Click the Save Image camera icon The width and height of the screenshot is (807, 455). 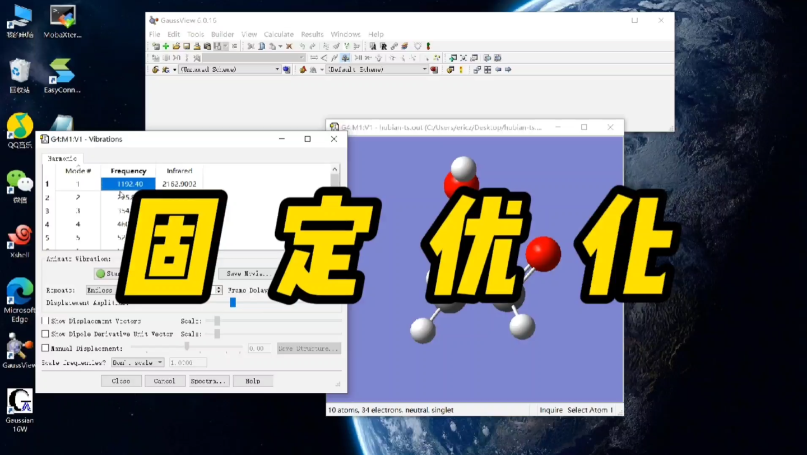[x=207, y=46]
